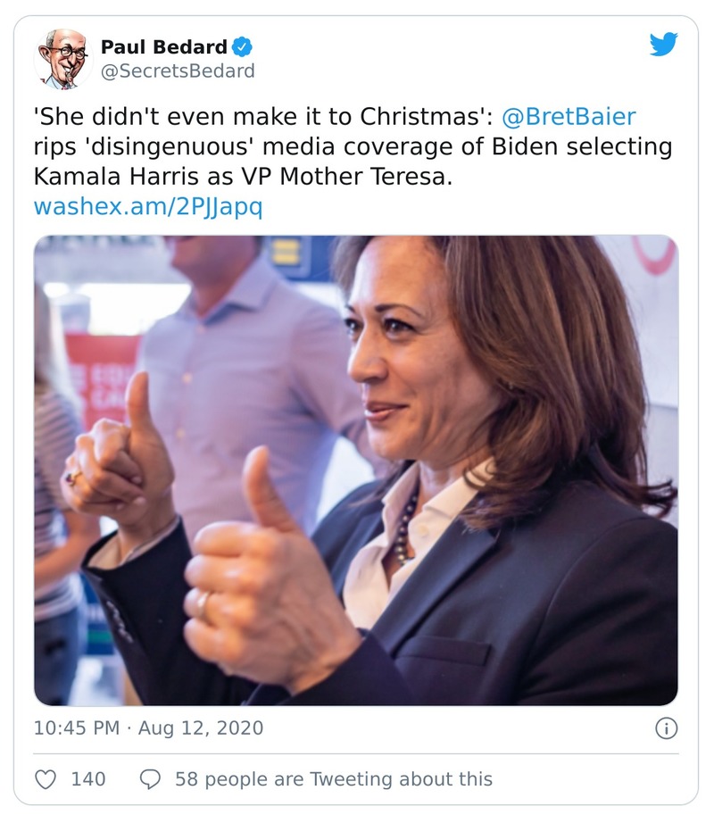
Task: Click the 10:45 PM timestamp
Action: (76, 727)
